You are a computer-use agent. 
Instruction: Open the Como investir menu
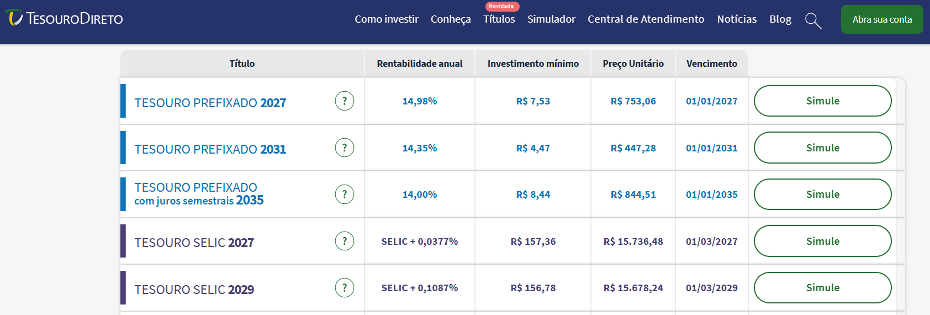[x=387, y=19]
